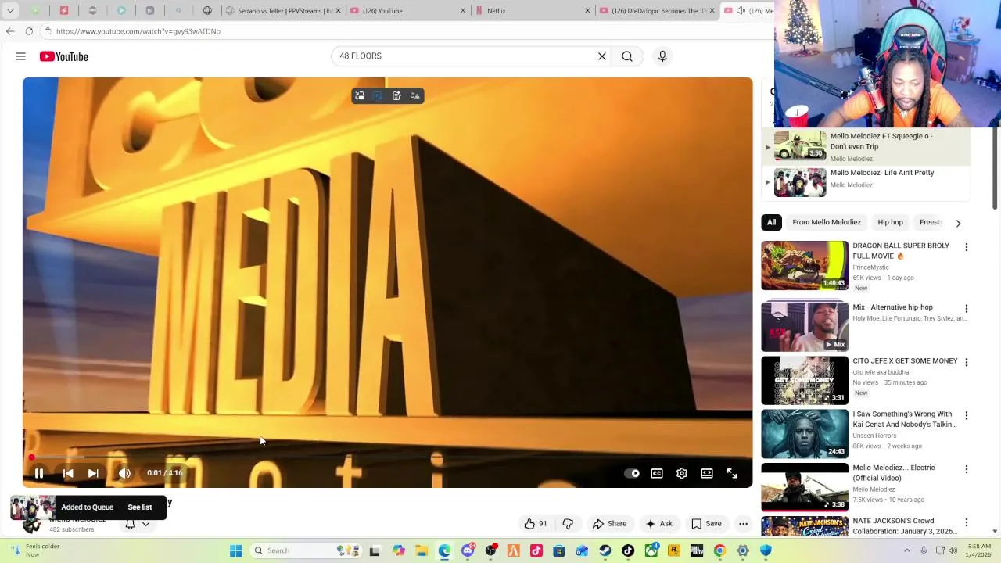Open more actions ellipsis under the video
This screenshot has height=563, width=1001.
[x=743, y=524]
